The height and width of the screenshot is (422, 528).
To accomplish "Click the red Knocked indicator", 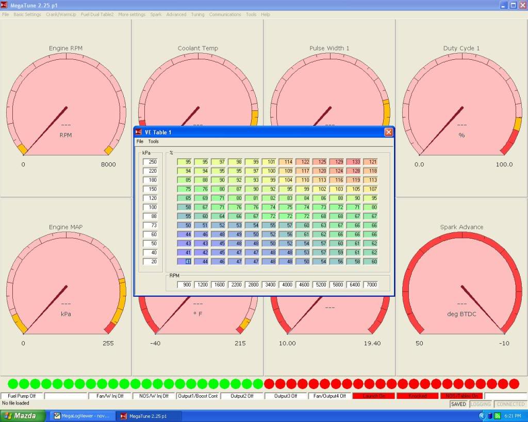I will tap(418, 396).
